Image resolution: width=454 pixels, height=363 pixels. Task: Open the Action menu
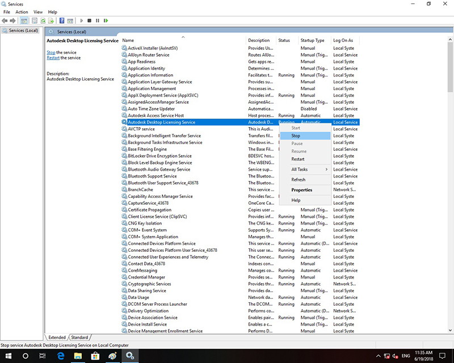[x=22, y=12]
